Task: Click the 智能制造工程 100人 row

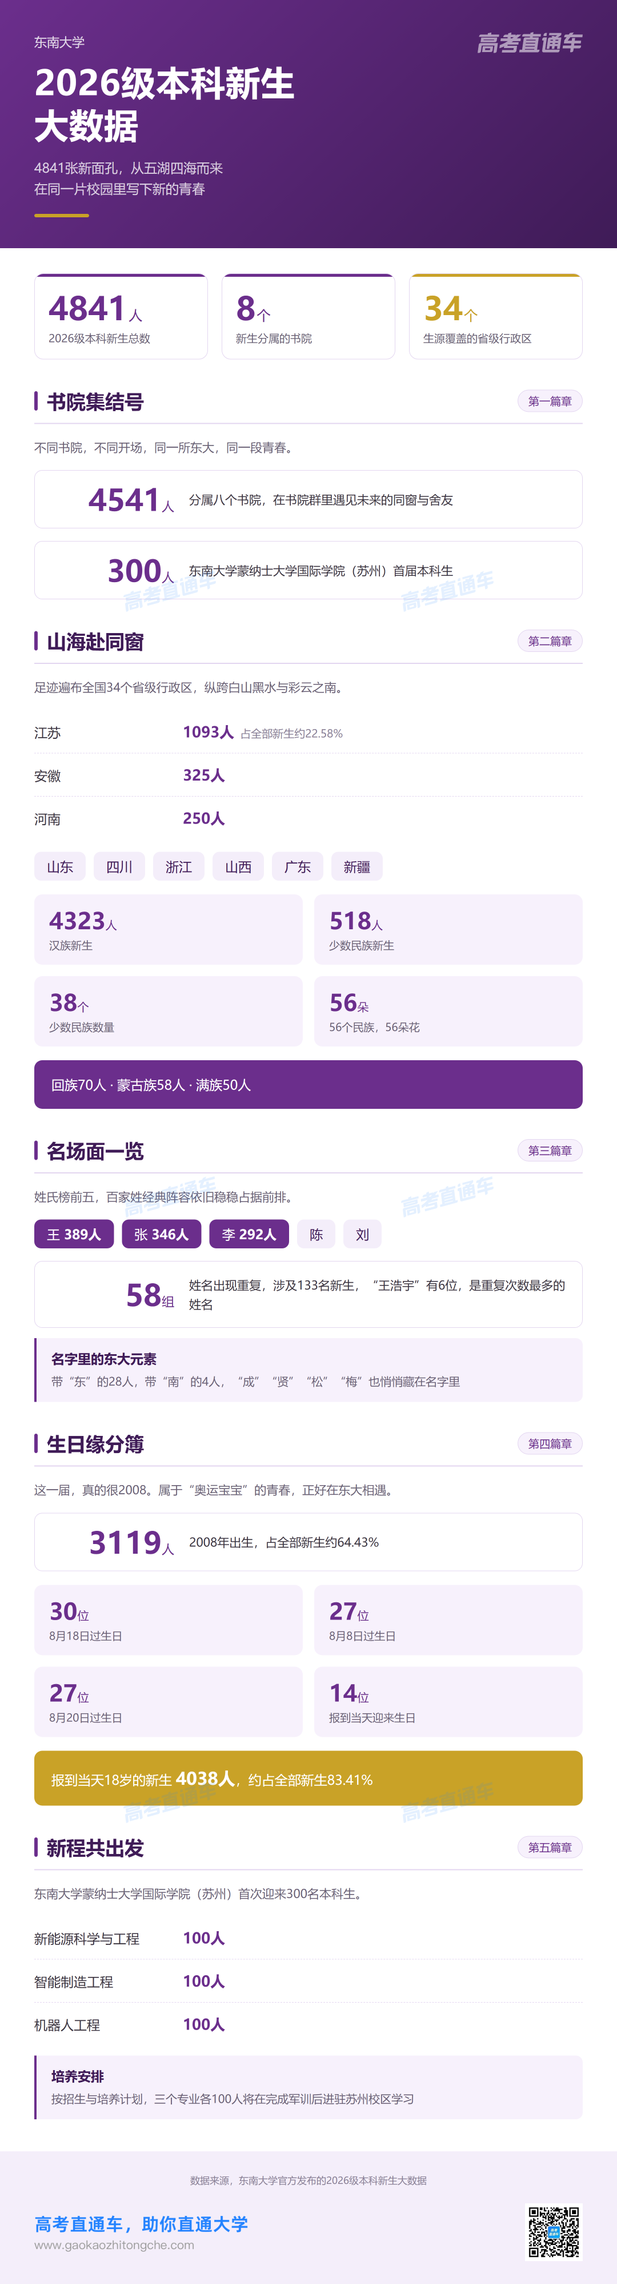Action: point(308,1981)
